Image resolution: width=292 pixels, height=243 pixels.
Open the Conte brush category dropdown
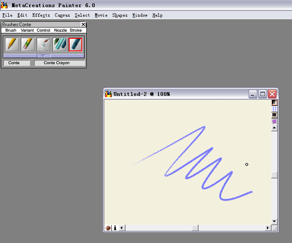tap(17, 63)
